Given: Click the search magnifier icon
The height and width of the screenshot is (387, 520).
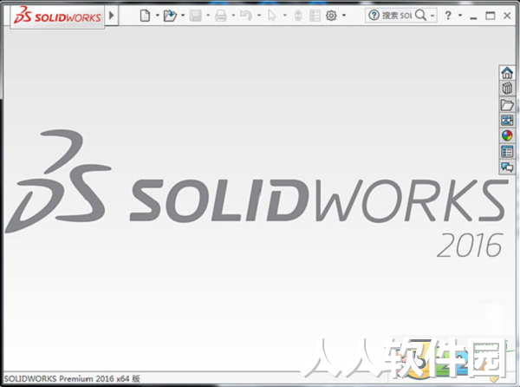Looking at the screenshot, I should (x=420, y=16).
